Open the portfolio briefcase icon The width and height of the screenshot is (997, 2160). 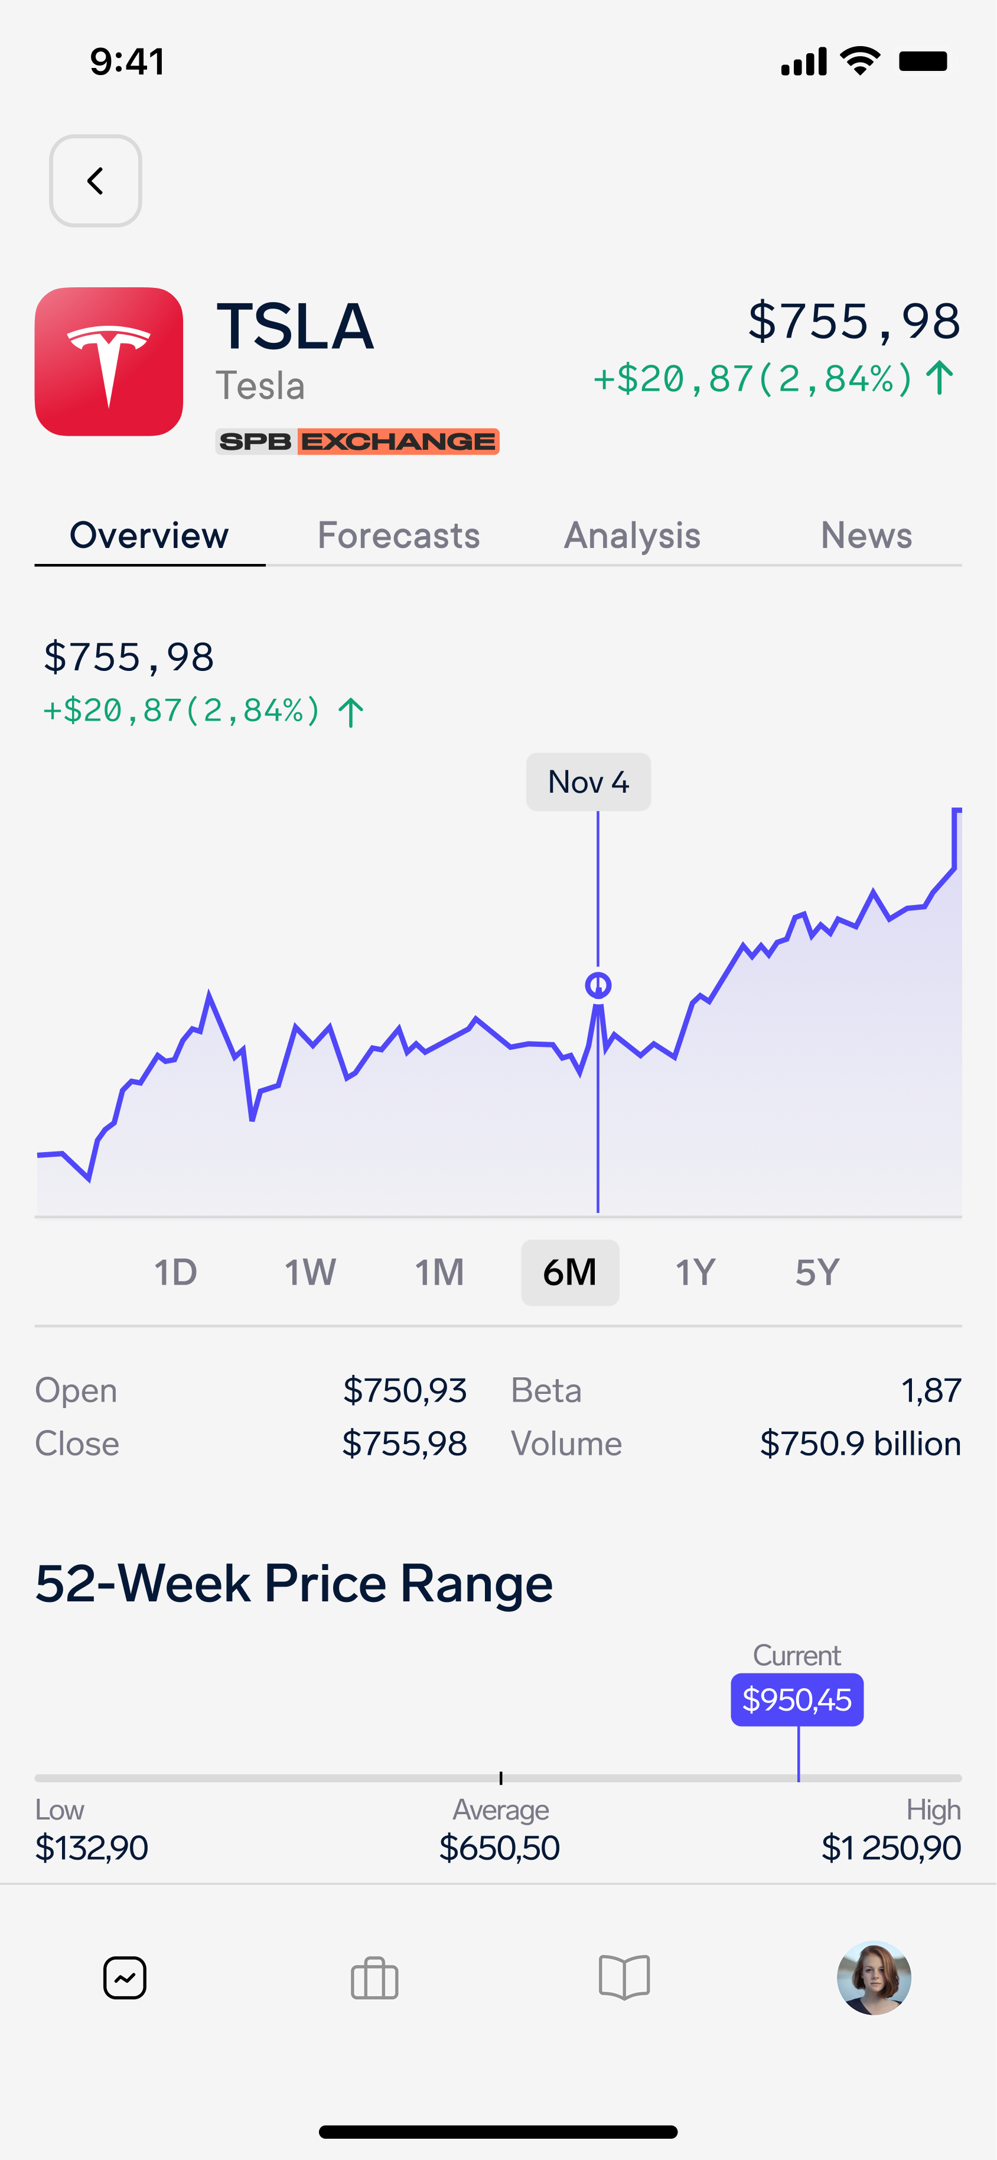click(374, 1978)
